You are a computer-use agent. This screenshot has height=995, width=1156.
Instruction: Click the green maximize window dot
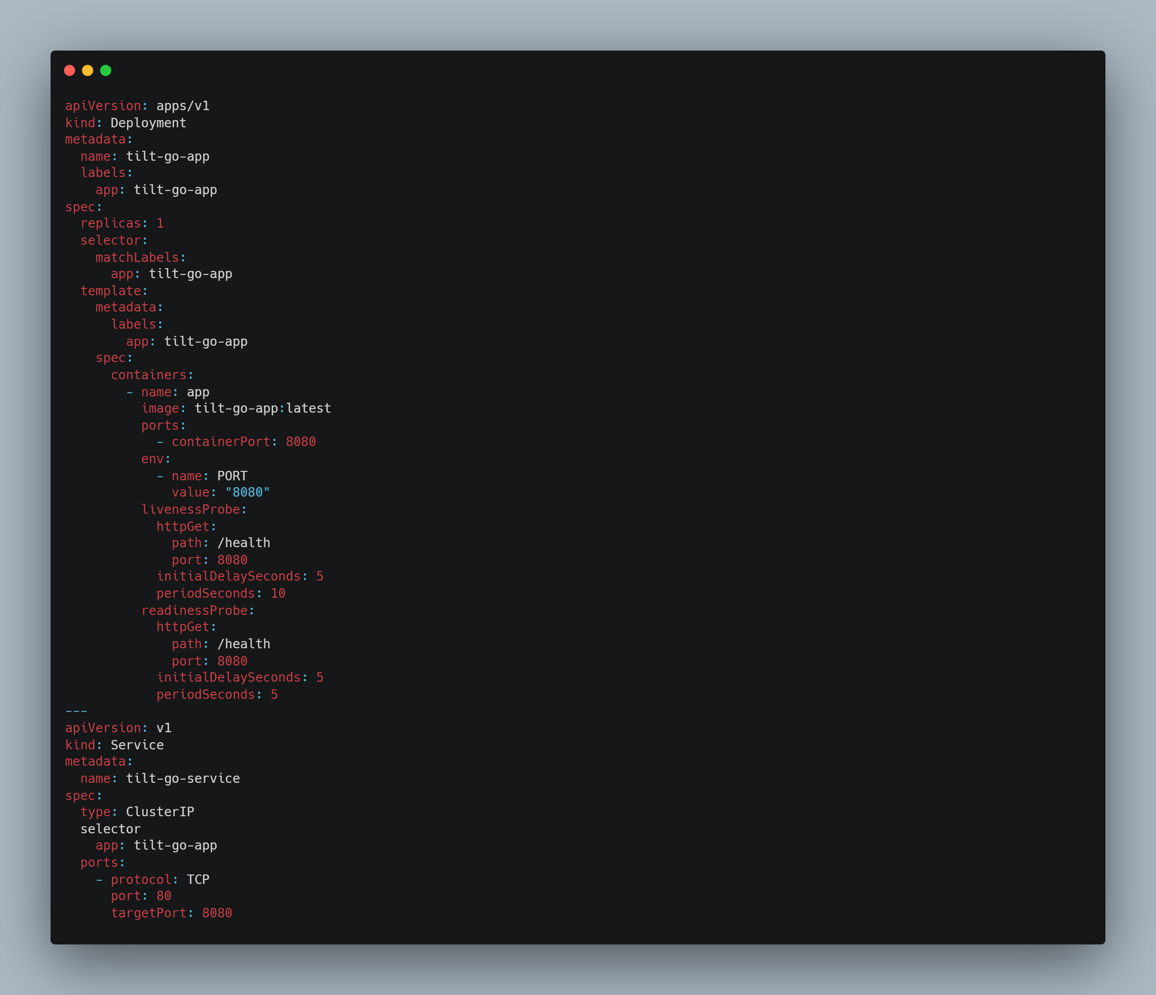point(106,70)
